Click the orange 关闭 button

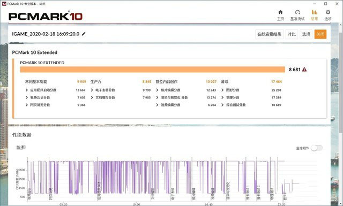pyautogui.click(x=320, y=34)
